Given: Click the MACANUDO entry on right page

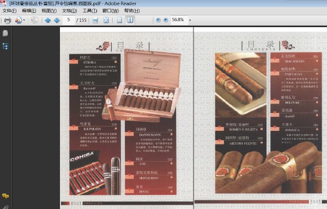Looking at the screenshot, I should (x=294, y=61).
